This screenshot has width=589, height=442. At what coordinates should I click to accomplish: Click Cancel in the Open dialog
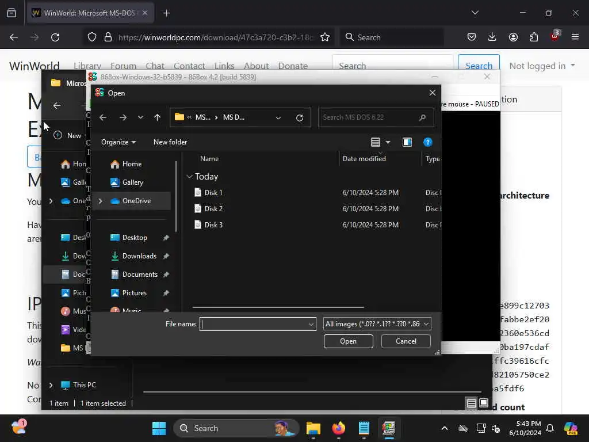click(406, 341)
